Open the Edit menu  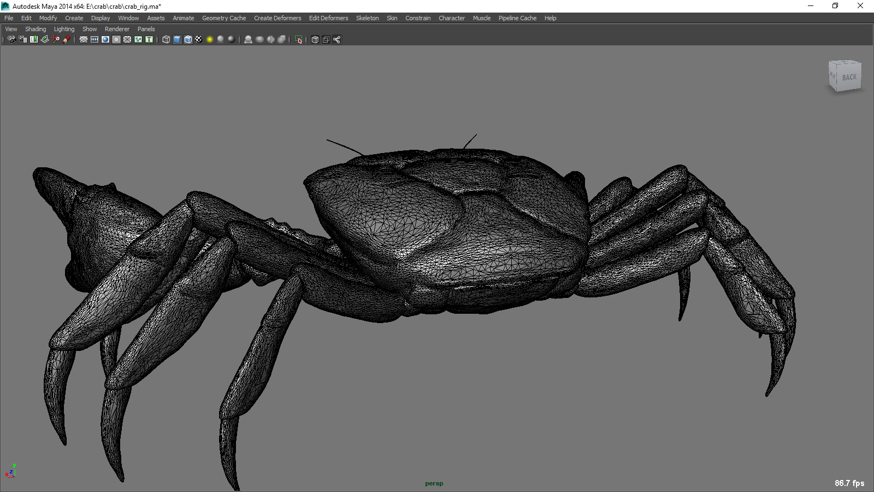coord(26,18)
